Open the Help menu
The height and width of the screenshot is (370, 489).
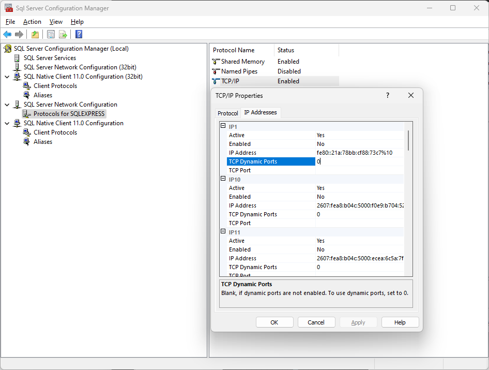click(x=77, y=22)
